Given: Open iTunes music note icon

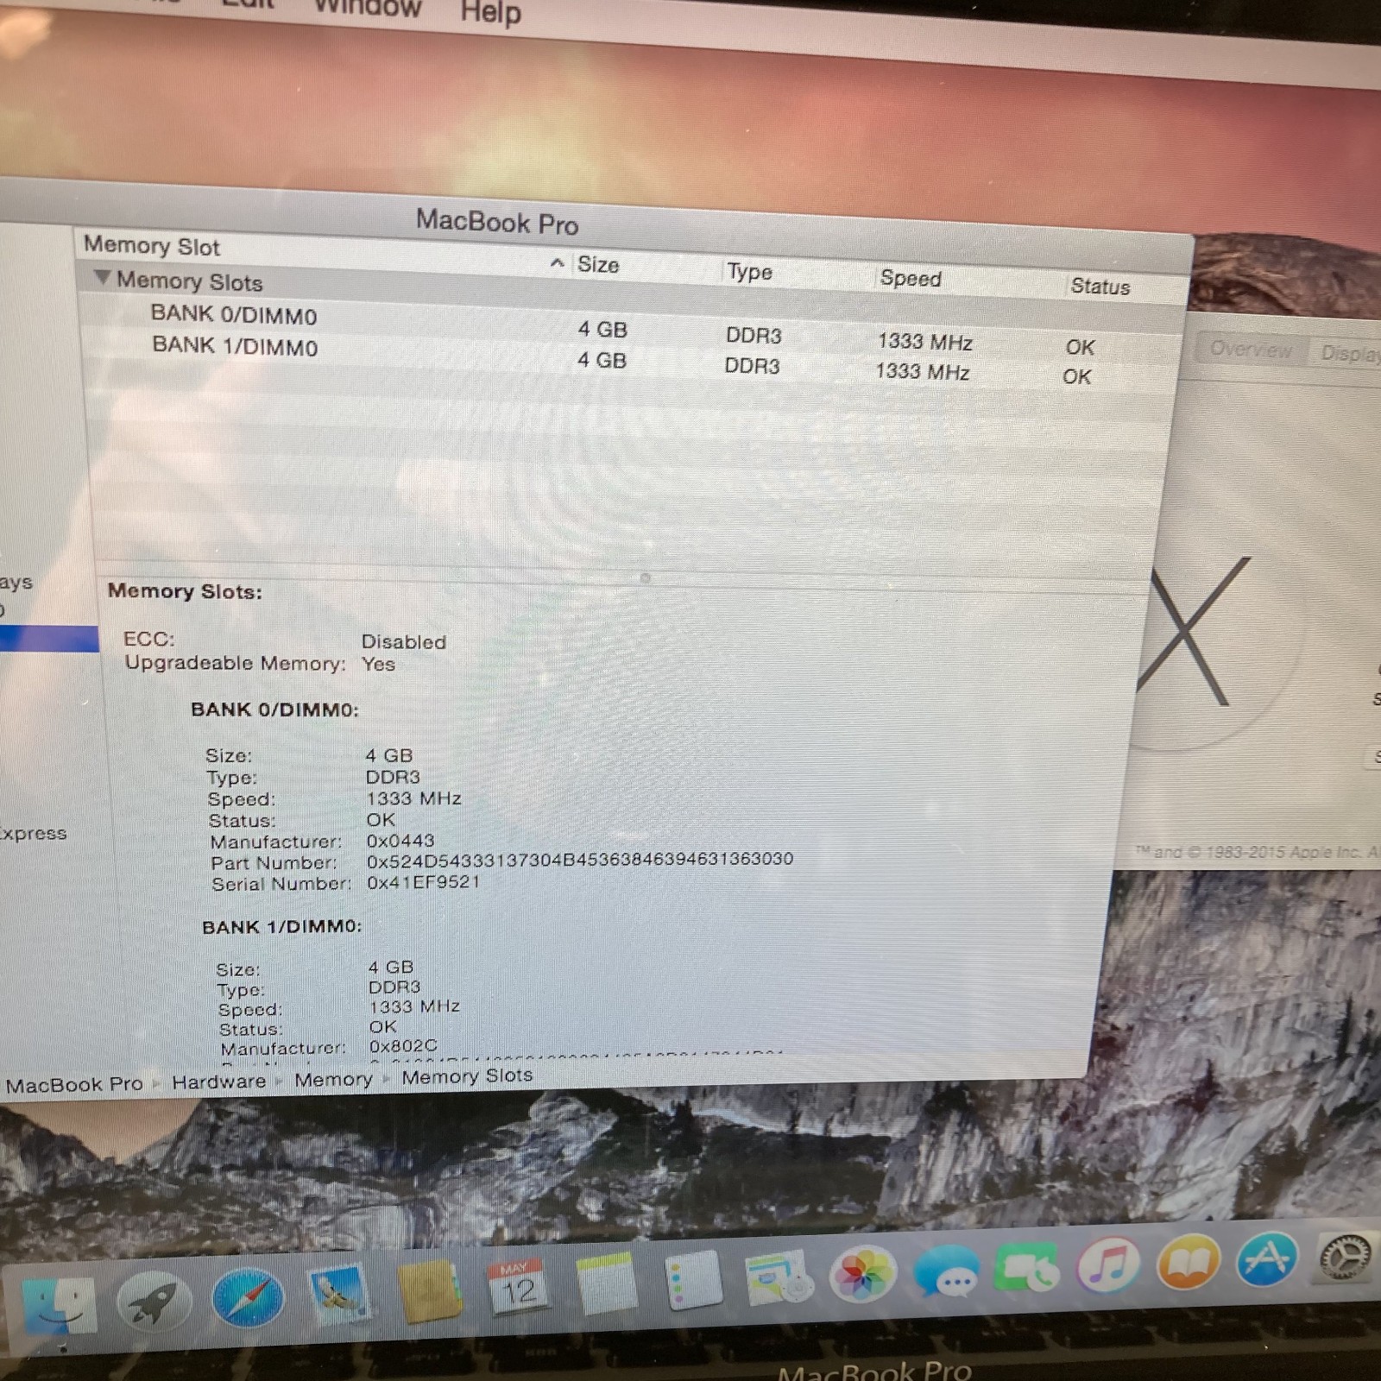Looking at the screenshot, I should (x=1108, y=1265).
